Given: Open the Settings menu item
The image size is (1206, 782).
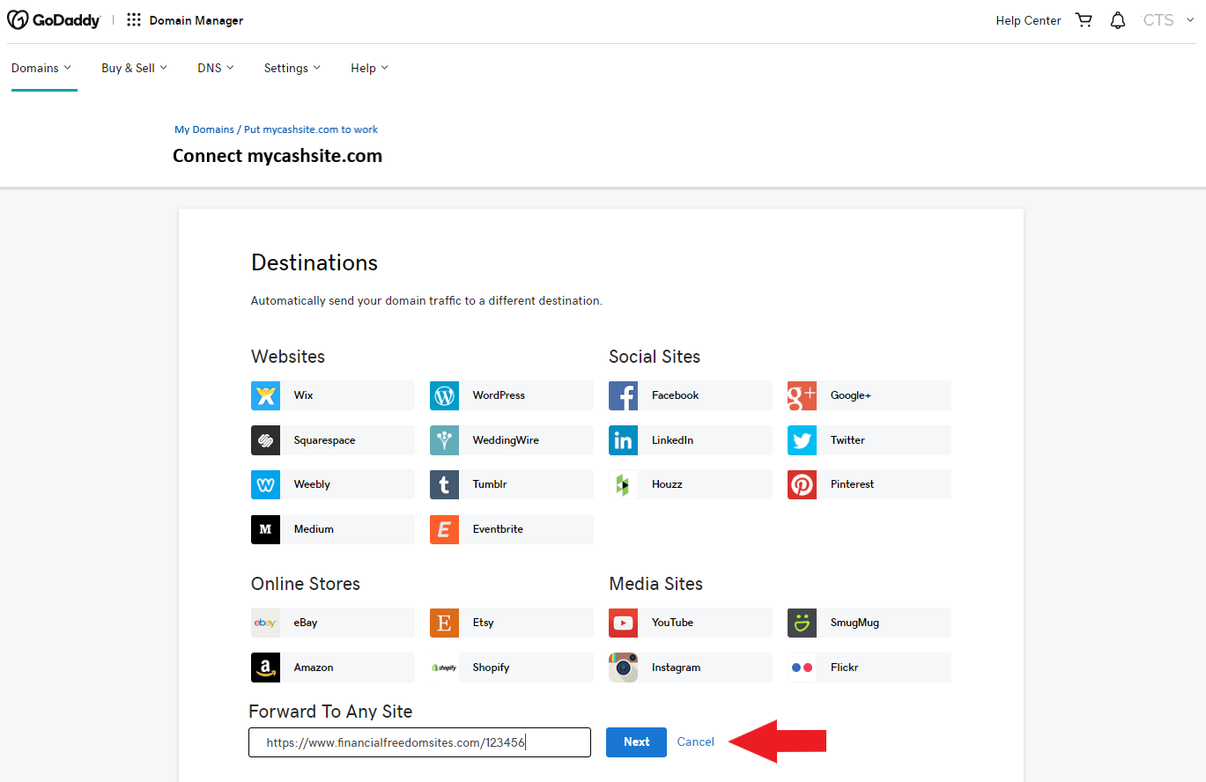Looking at the screenshot, I should click(x=292, y=68).
